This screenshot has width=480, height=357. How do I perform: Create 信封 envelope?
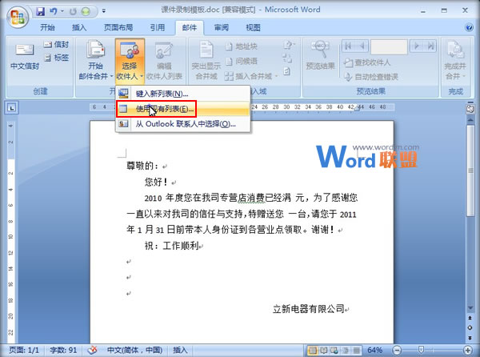(x=56, y=45)
